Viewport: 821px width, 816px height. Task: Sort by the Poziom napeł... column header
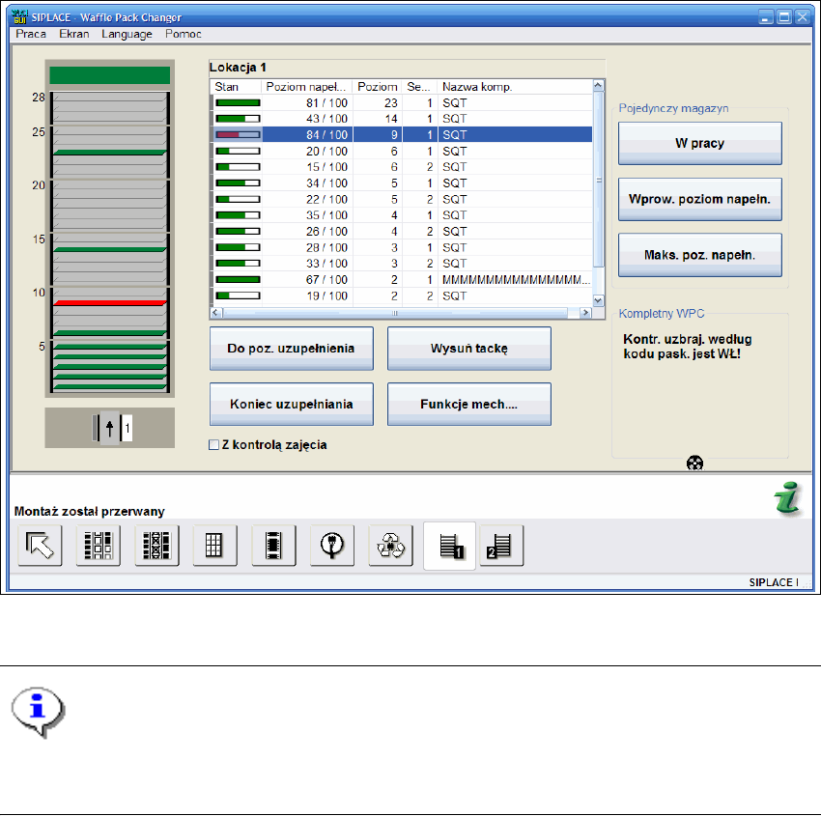307,87
